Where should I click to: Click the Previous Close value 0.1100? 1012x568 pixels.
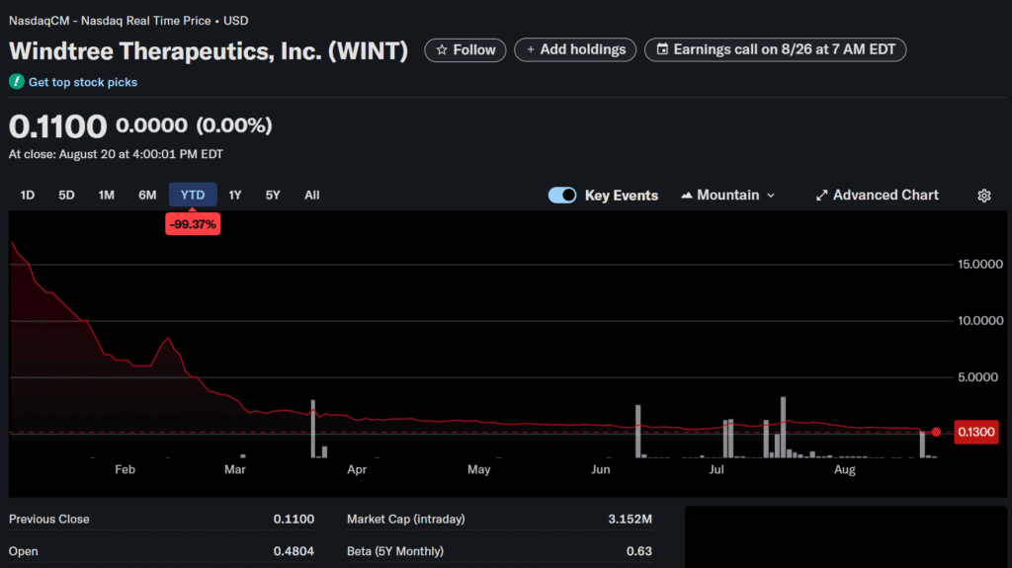(294, 519)
